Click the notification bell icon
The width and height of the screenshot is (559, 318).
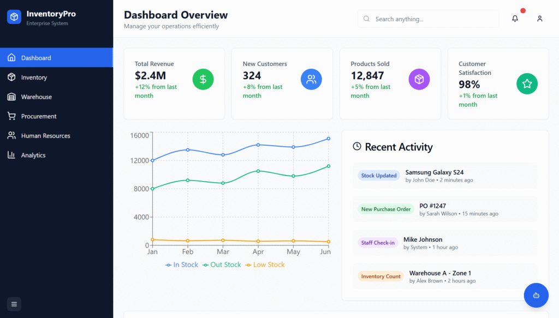point(515,19)
